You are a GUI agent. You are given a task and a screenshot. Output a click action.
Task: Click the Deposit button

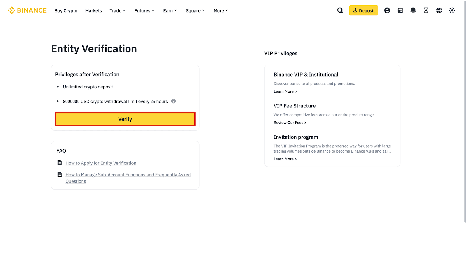point(364,10)
